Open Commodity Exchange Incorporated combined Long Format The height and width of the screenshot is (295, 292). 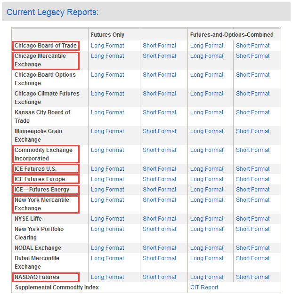click(x=207, y=150)
